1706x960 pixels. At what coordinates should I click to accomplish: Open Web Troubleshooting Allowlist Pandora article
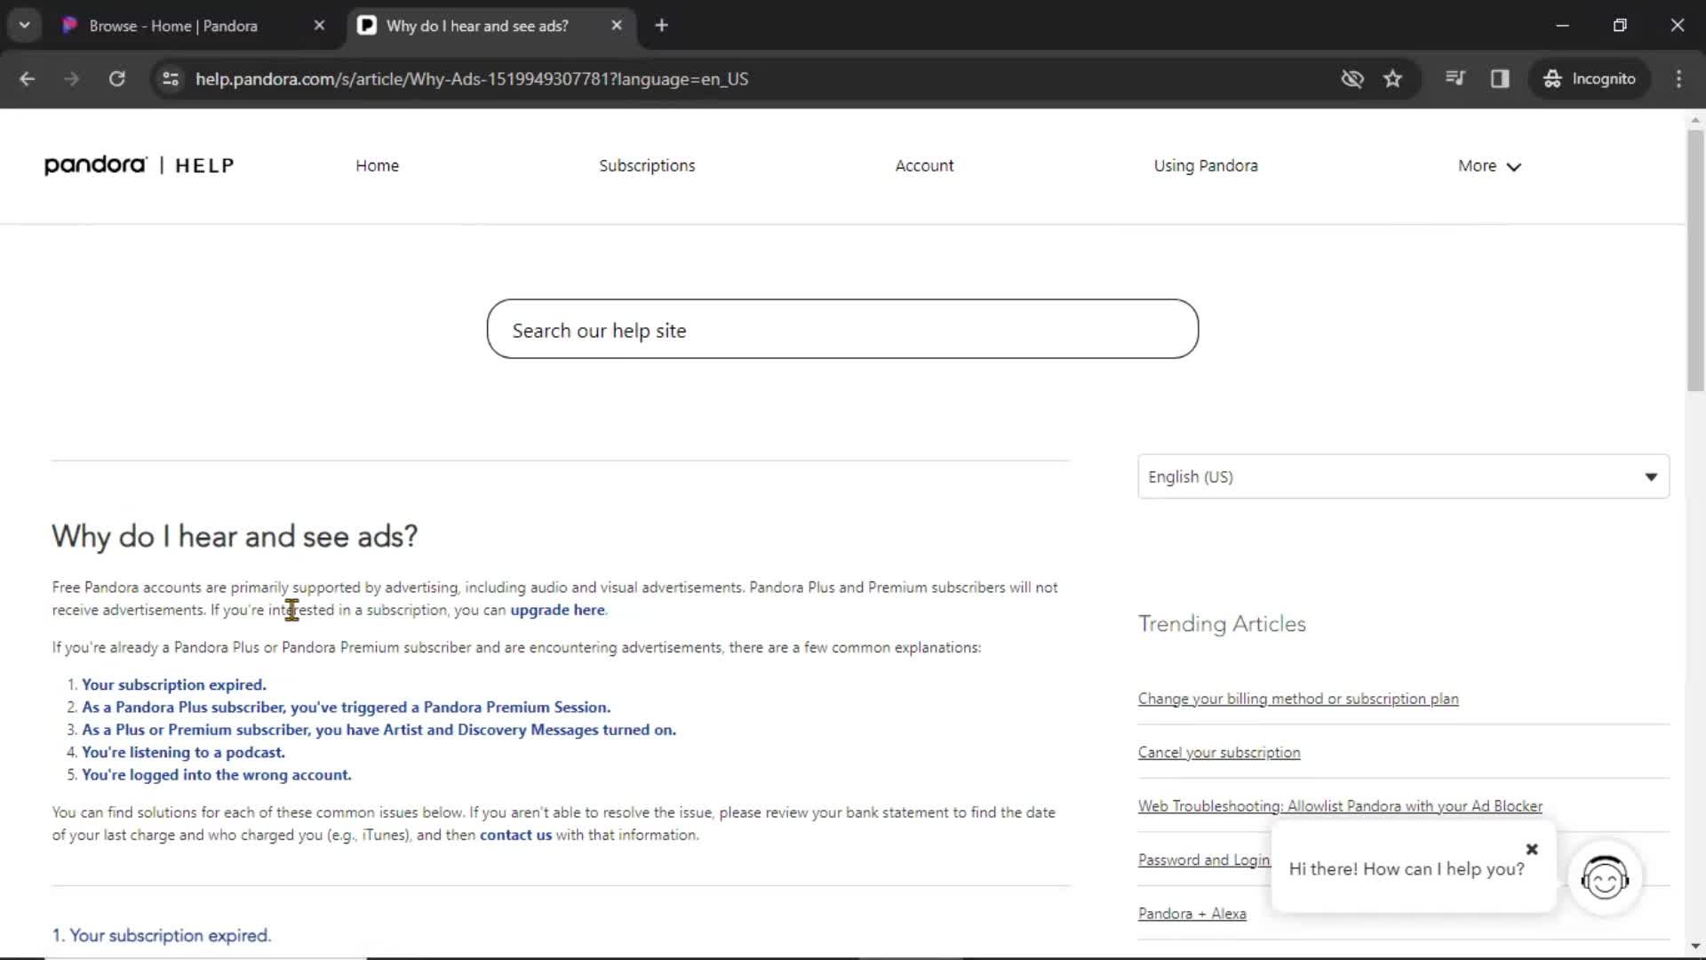click(1340, 806)
